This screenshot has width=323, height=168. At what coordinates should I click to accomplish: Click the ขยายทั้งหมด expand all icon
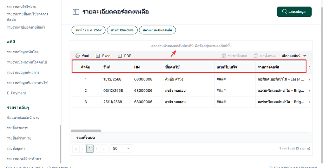point(224,56)
